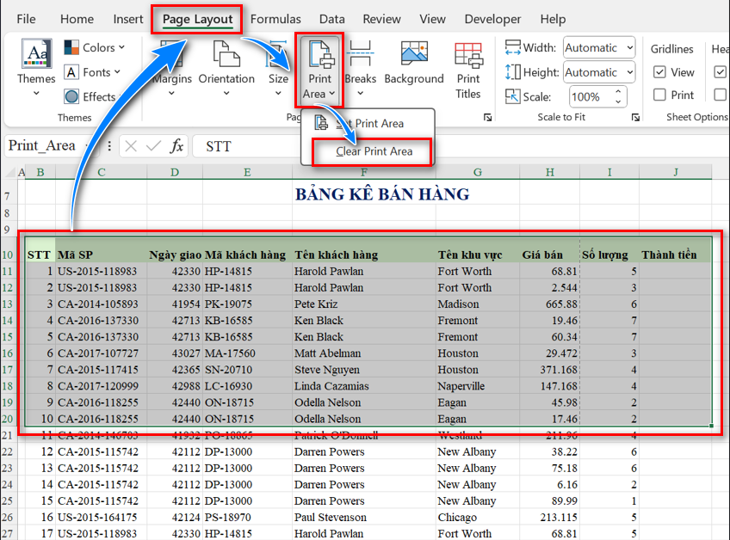
Task: Open the Scale to Fit dialog launcher
Action: click(x=635, y=117)
